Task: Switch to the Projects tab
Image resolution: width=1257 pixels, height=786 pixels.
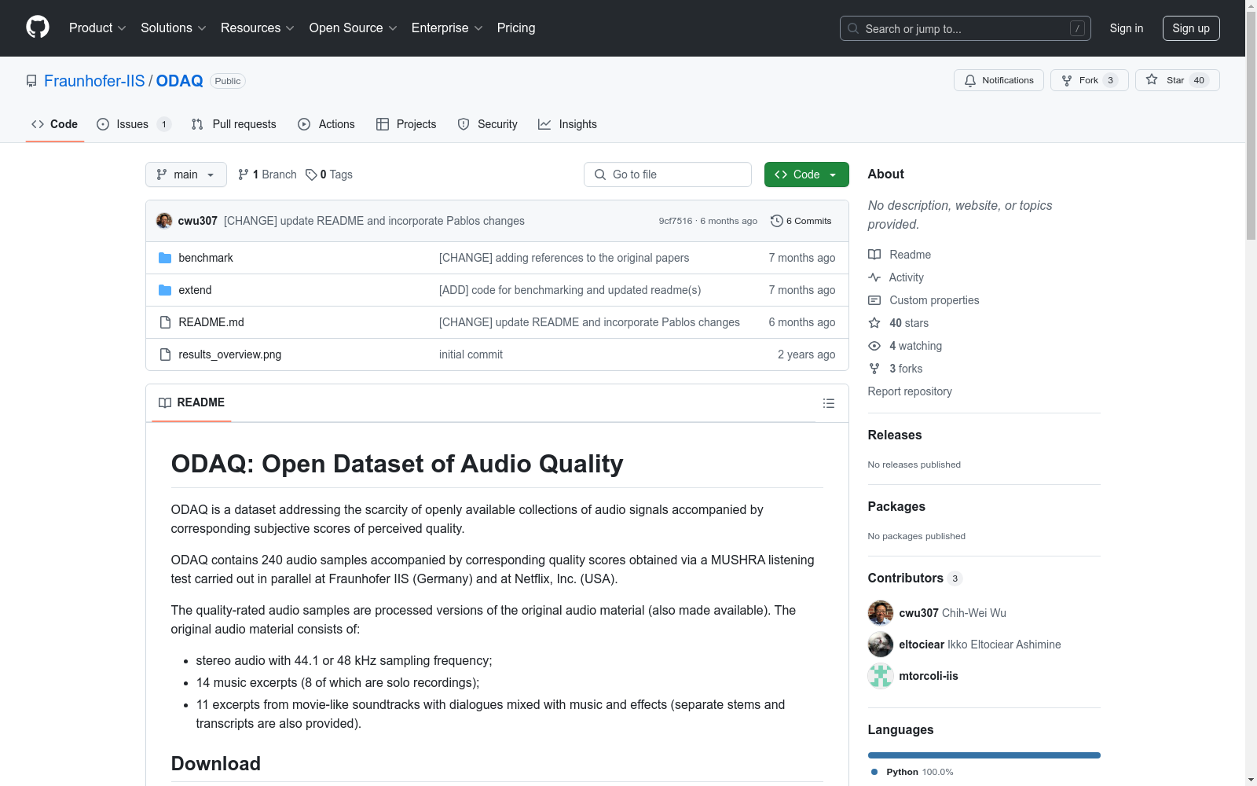Action: click(x=406, y=124)
